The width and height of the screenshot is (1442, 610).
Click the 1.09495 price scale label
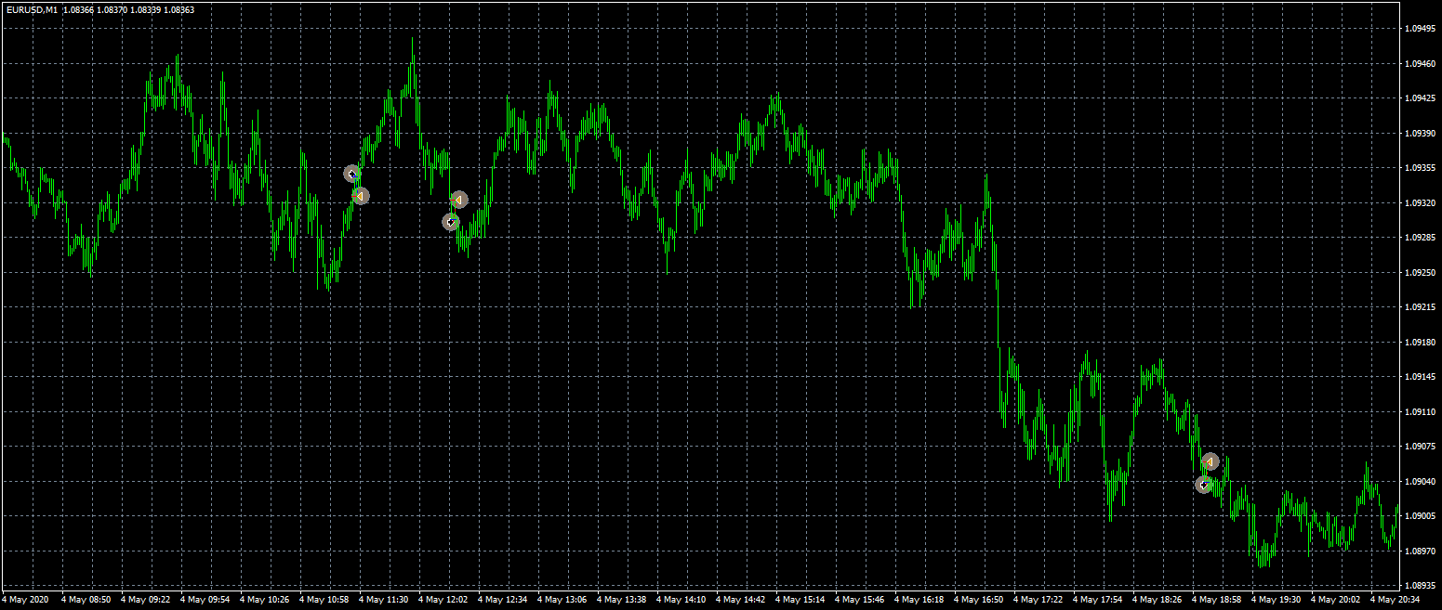click(1422, 29)
